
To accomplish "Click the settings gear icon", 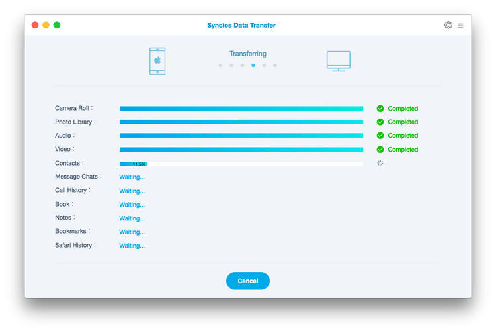I will [448, 25].
